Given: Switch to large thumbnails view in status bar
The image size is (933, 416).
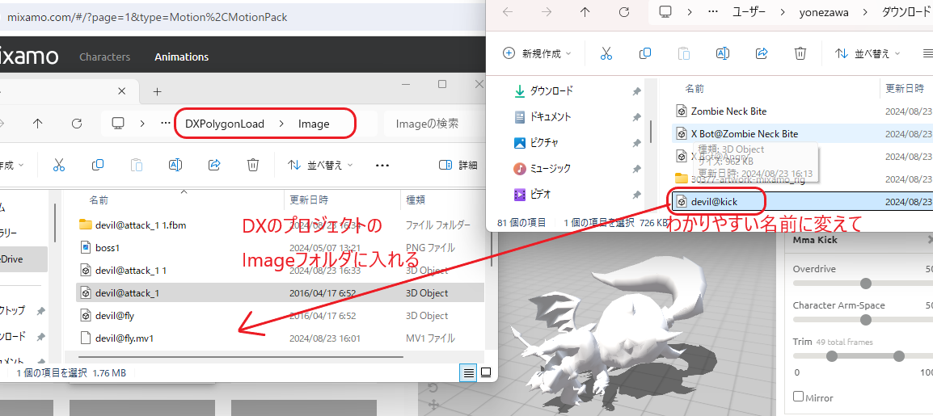Looking at the screenshot, I should pyautogui.click(x=486, y=372).
